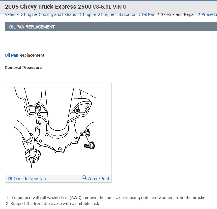Open the Oil Pan breadcrumb link

(149, 14)
